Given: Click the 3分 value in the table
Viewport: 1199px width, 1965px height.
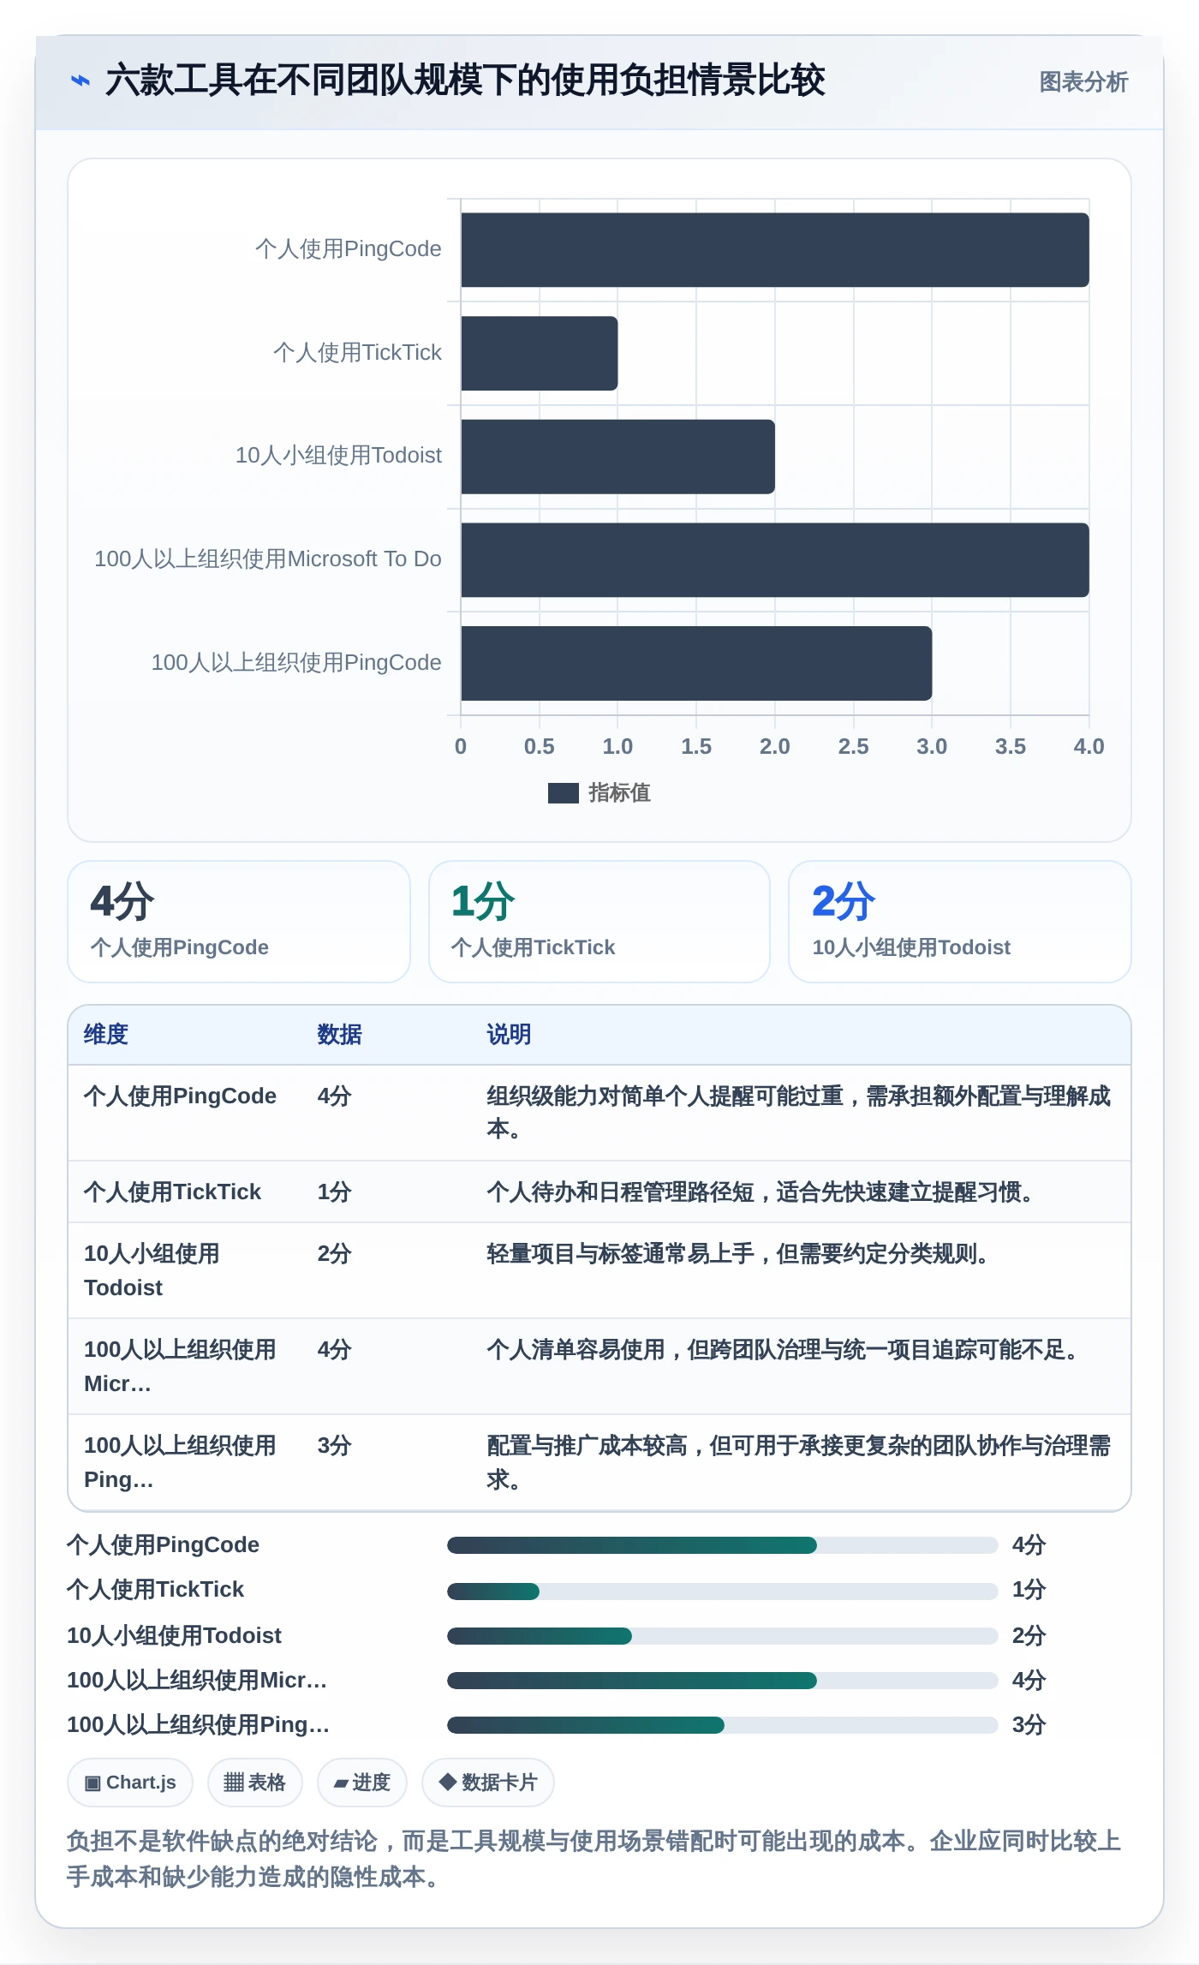Looking at the screenshot, I should [334, 1446].
